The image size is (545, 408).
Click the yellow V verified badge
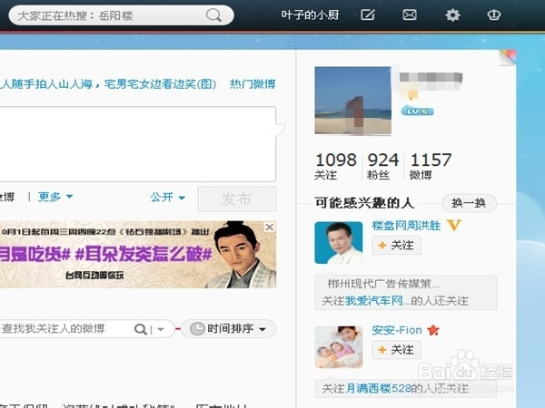453,226
